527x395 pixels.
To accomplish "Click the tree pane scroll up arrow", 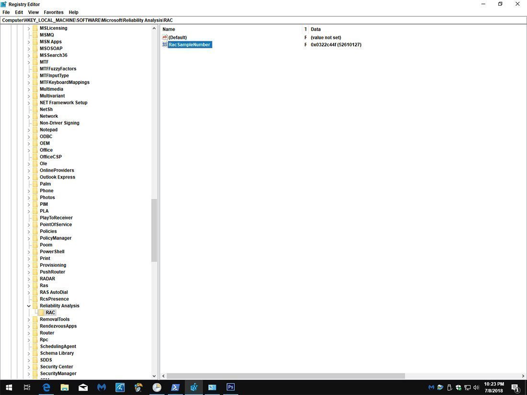I will pyautogui.click(x=154, y=29).
